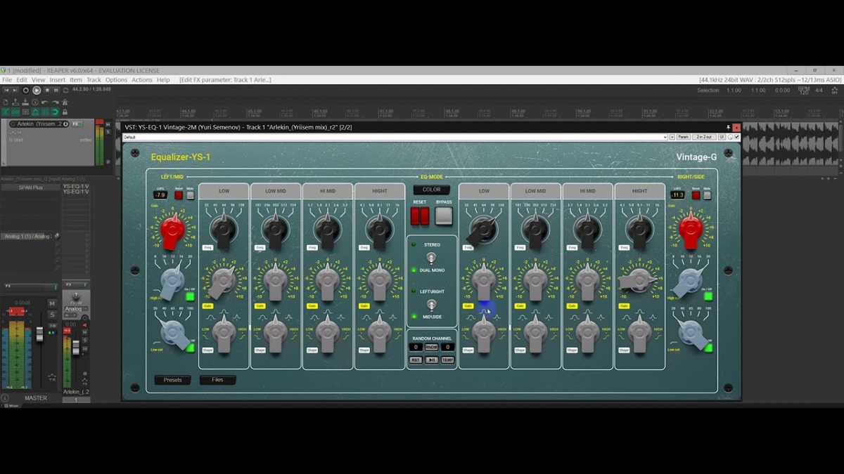Image resolution: width=844 pixels, height=474 pixels.
Task: Open the Actions menu
Action: click(x=141, y=80)
